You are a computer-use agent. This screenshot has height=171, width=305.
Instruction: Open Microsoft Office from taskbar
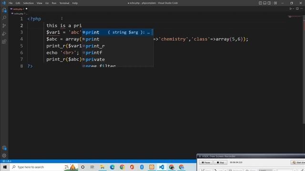pyautogui.click(x=132, y=167)
